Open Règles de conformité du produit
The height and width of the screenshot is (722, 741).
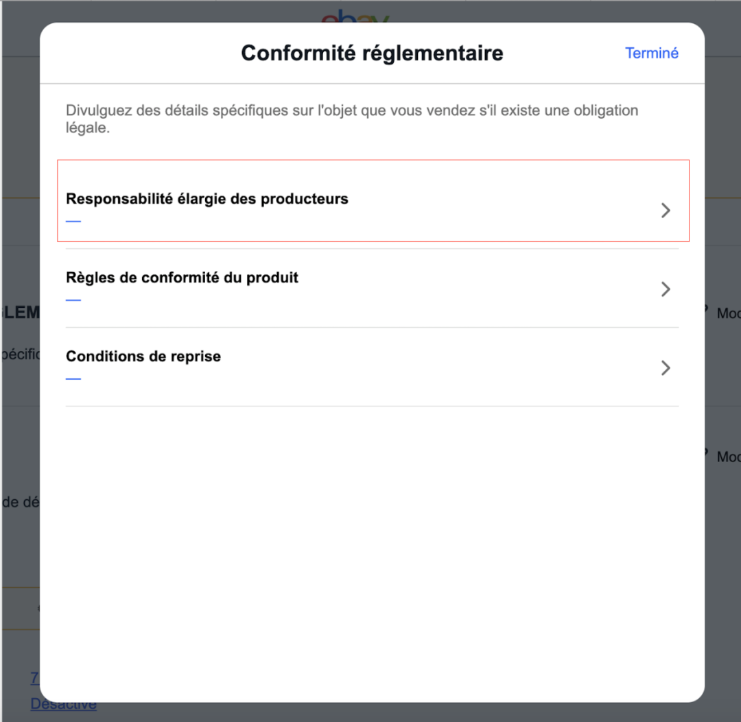(x=183, y=278)
